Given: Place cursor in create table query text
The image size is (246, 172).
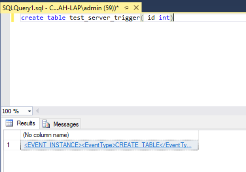Looking at the screenshot, I should 97,17.
